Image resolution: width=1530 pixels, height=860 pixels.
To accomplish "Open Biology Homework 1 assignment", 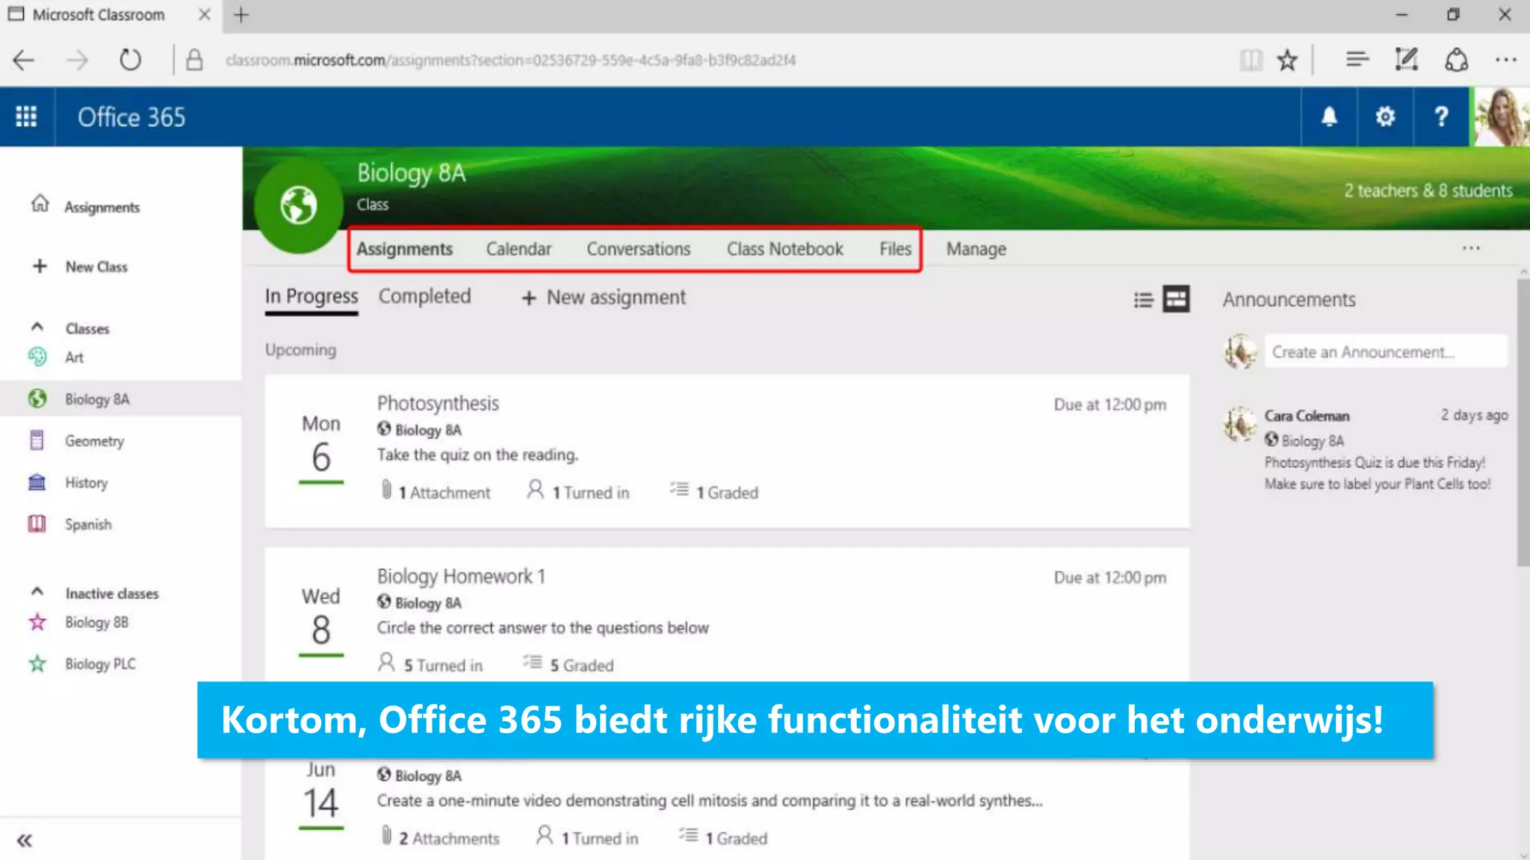I will coord(461,576).
